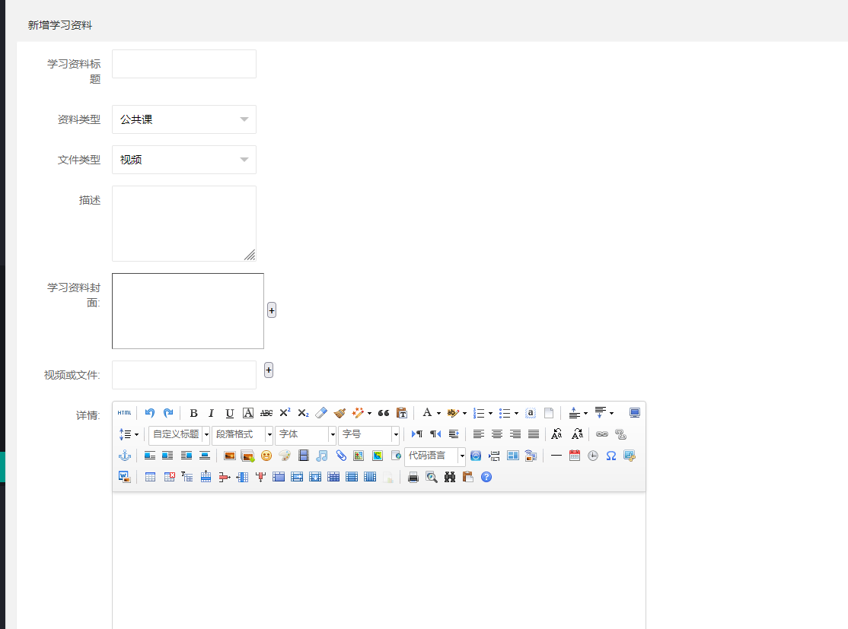Viewport: 848px width, 629px height.
Task: Toggle HTML source view in editor
Action: (124, 413)
